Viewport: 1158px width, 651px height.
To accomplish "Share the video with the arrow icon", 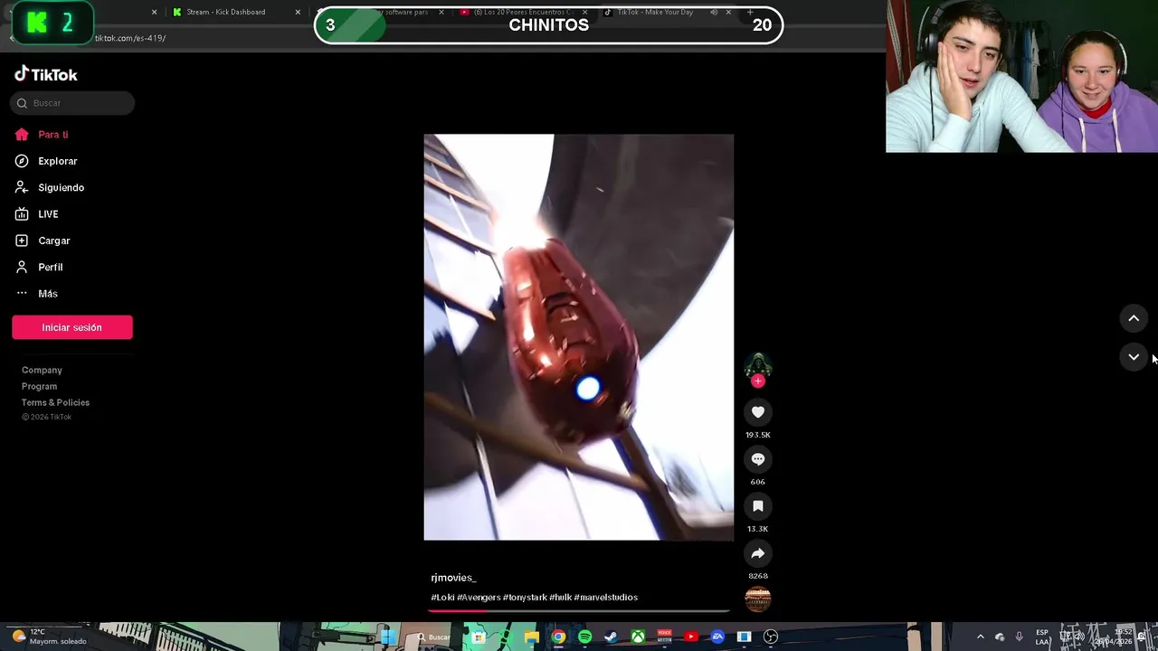I will coord(758,553).
